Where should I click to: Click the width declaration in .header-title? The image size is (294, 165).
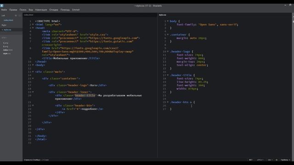187,88
